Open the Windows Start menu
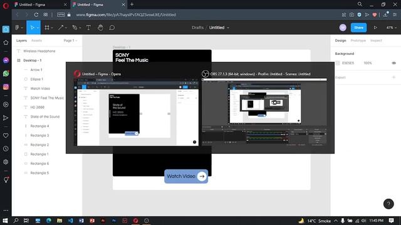Image resolution: width=401 pixels, height=225 pixels. pyautogui.click(x=5, y=221)
